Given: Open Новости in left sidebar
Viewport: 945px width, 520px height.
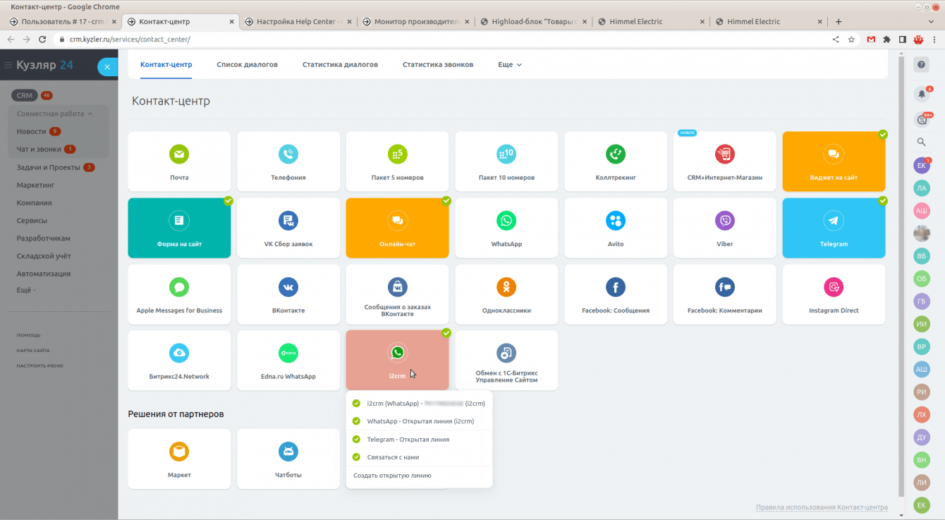Looking at the screenshot, I should (31, 131).
